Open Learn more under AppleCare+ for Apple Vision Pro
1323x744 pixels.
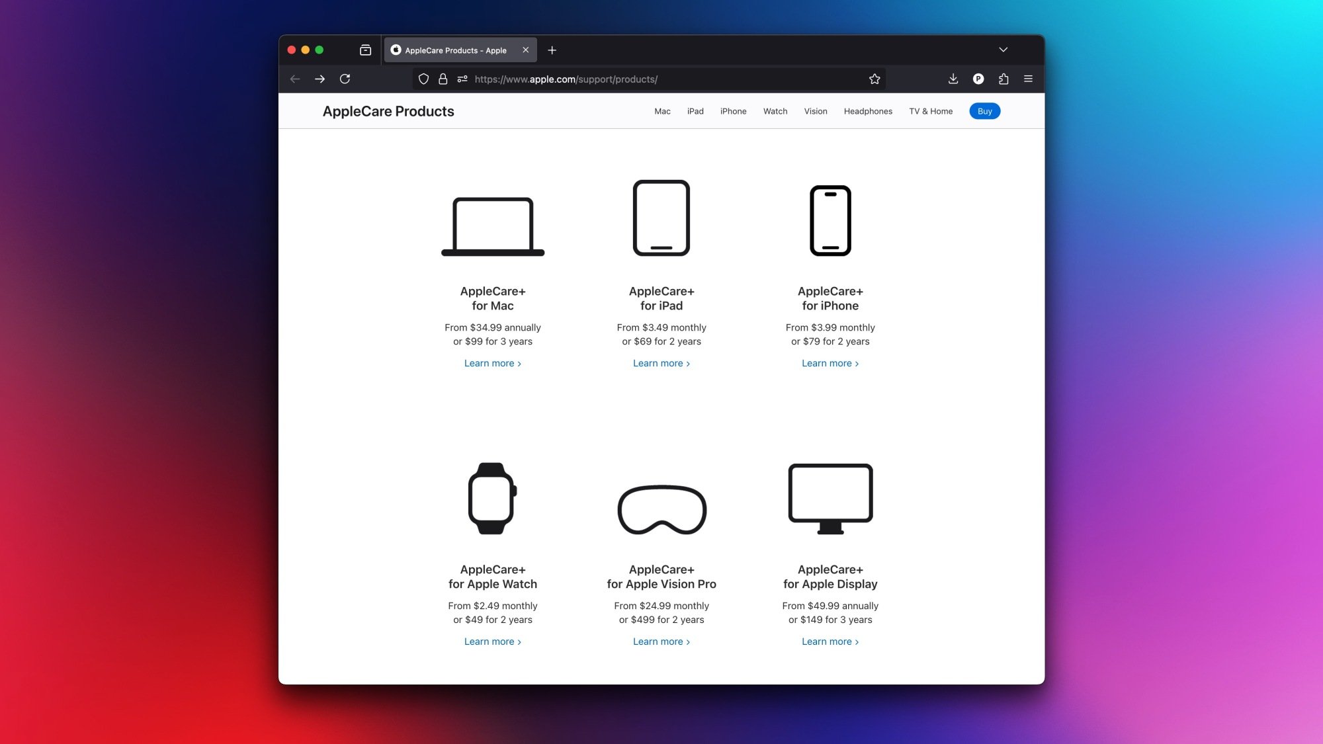(661, 642)
